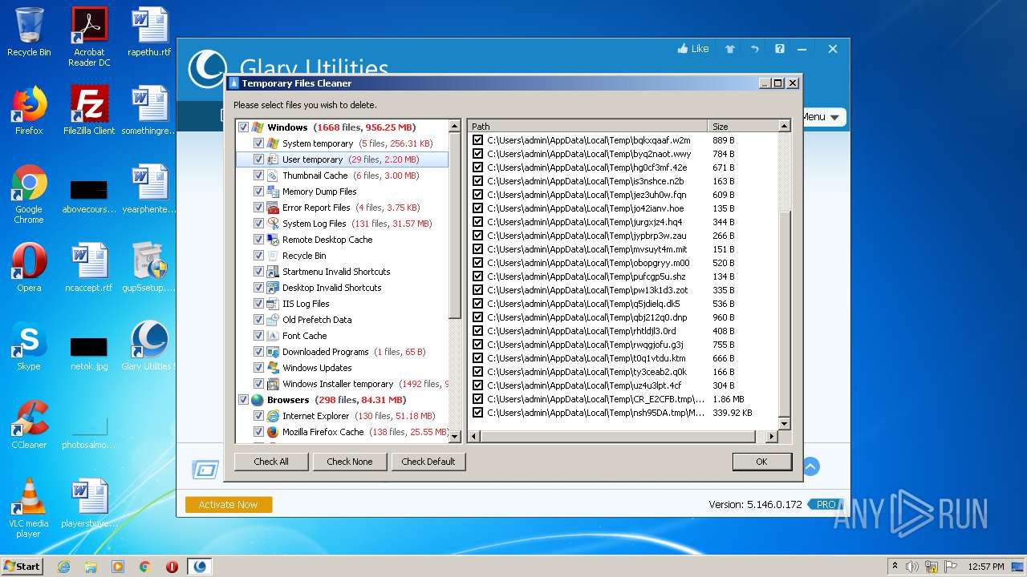Select the Acrobat Reader DC desktop icon
Viewport: 1027px width, 577px height.
89,36
